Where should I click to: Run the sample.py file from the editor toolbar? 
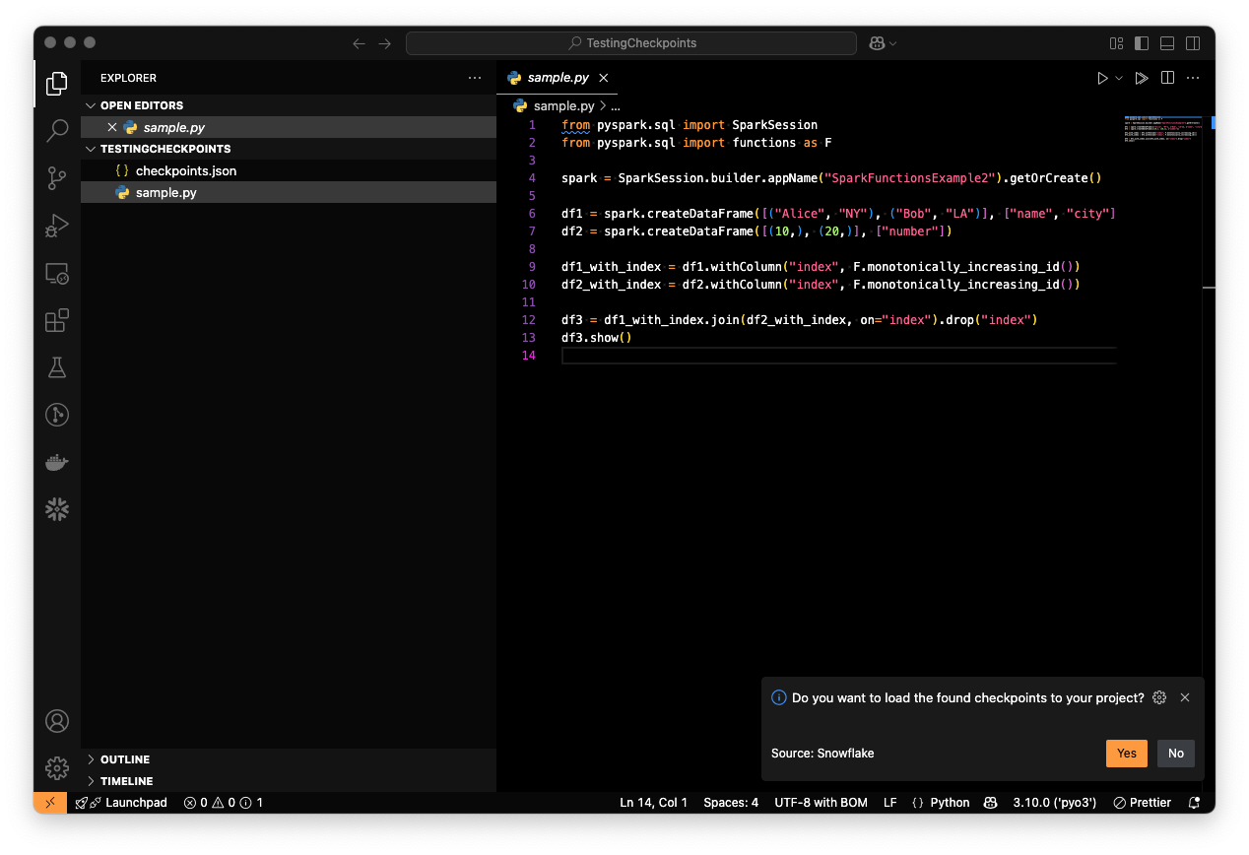(x=1101, y=77)
